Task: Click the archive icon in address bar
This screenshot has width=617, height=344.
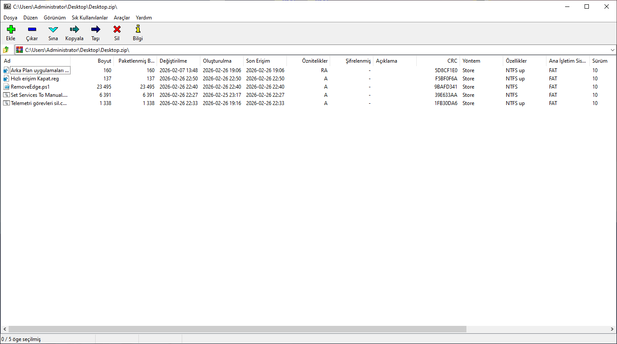Action: (x=19, y=50)
